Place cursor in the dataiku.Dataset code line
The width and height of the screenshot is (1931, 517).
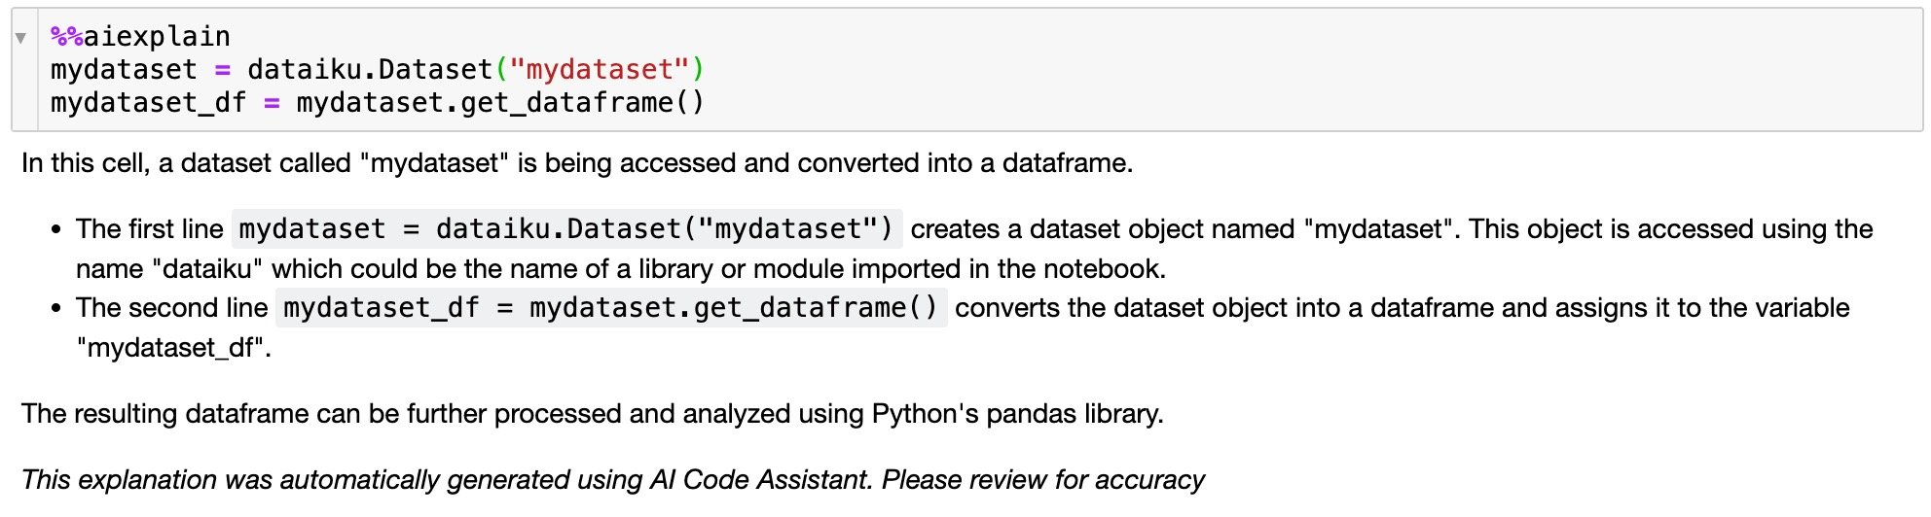tap(370, 70)
